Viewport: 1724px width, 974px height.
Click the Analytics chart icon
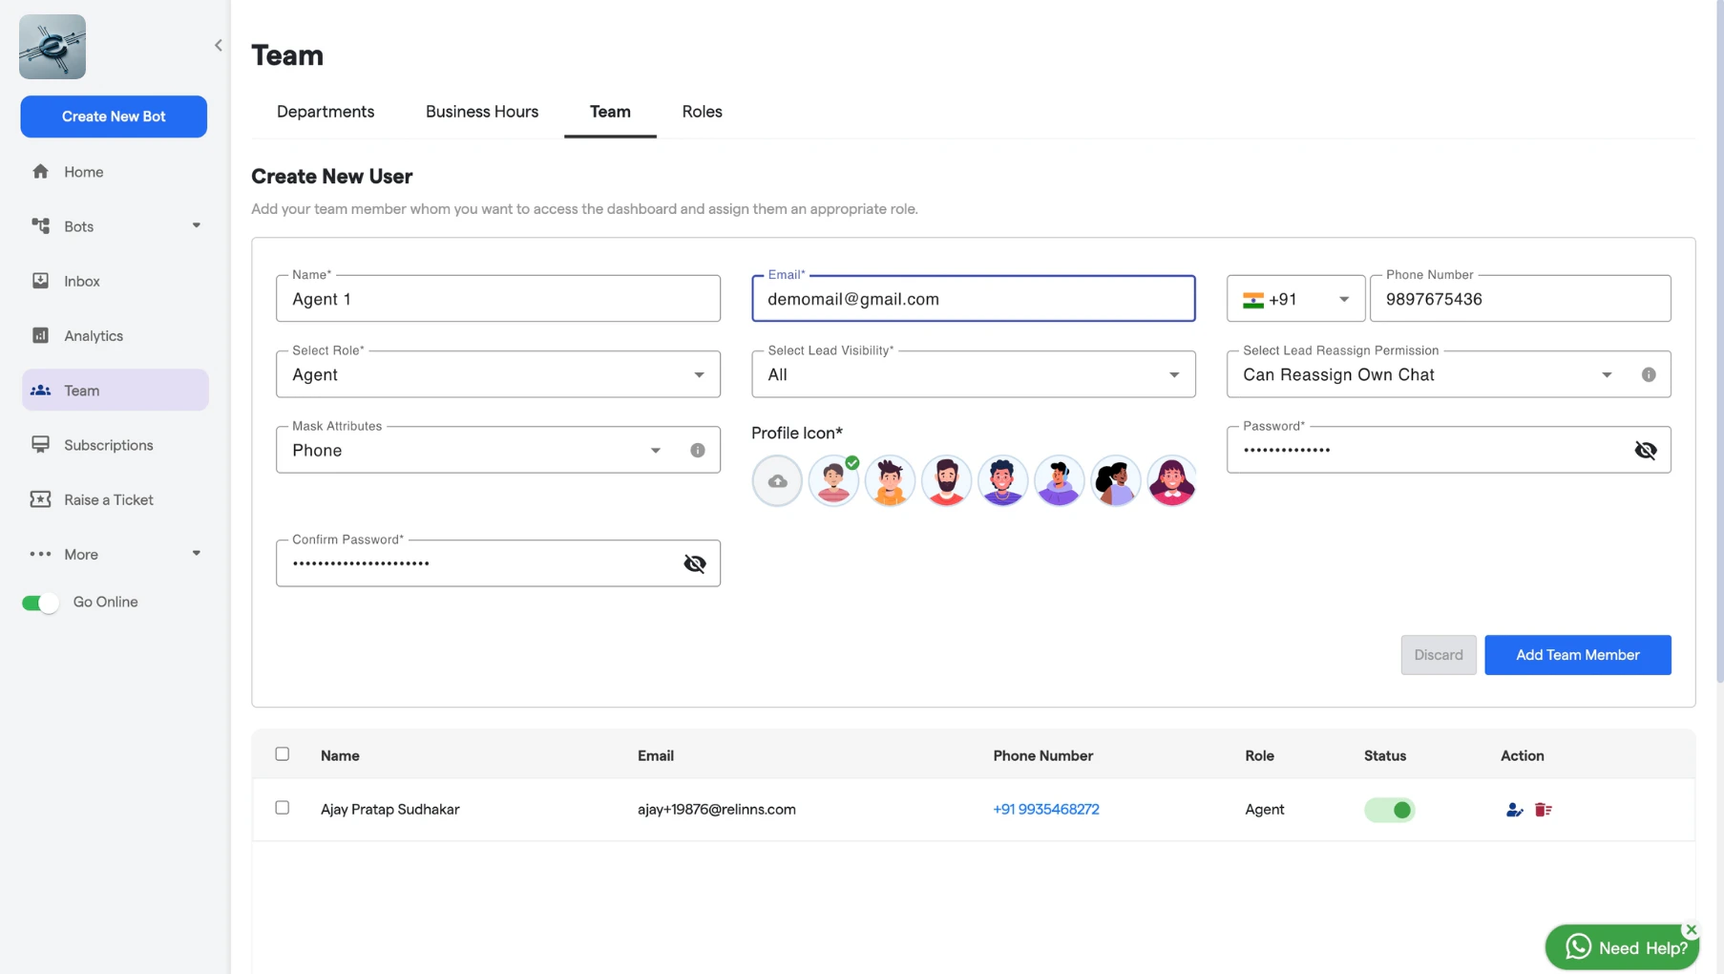coord(40,335)
